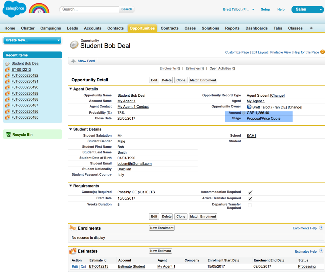Click the plus icon for all tabs
Image resolution: width=325 pixels, height=272 pixels.
click(x=311, y=28)
